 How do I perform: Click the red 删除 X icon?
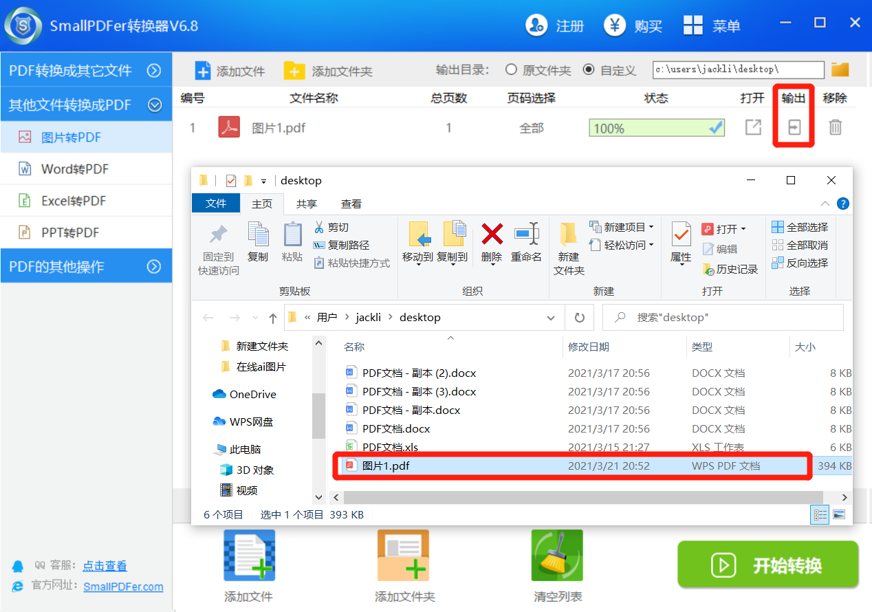pyautogui.click(x=492, y=234)
